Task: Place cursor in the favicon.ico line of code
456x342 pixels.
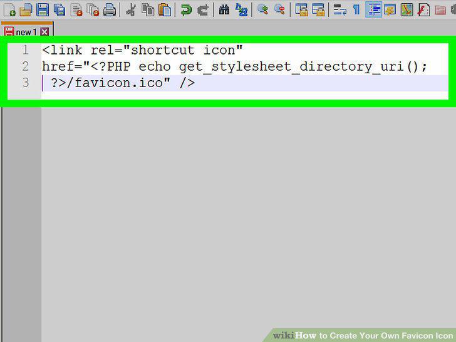Action: [x=123, y=83]
